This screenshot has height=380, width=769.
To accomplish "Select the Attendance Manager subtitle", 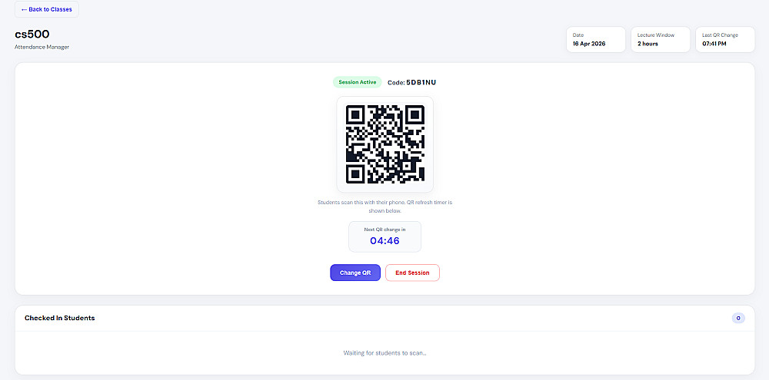I will pos(42,48).
